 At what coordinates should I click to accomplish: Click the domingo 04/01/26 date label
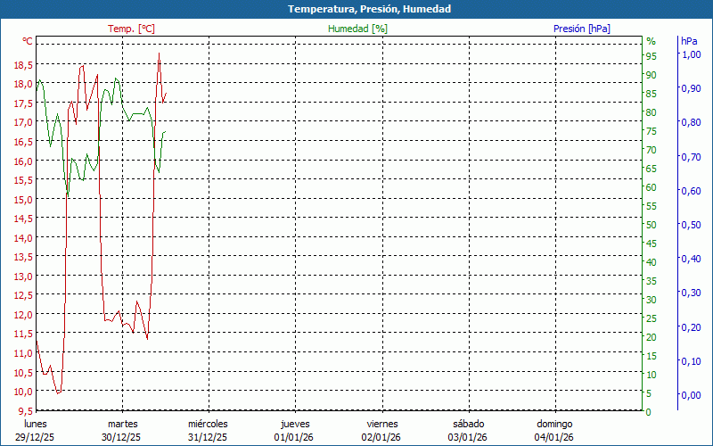pyautogui.click(x=554, y=431)
